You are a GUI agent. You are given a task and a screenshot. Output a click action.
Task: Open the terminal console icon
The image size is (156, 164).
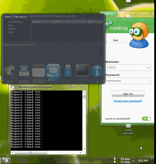(82, 71)
